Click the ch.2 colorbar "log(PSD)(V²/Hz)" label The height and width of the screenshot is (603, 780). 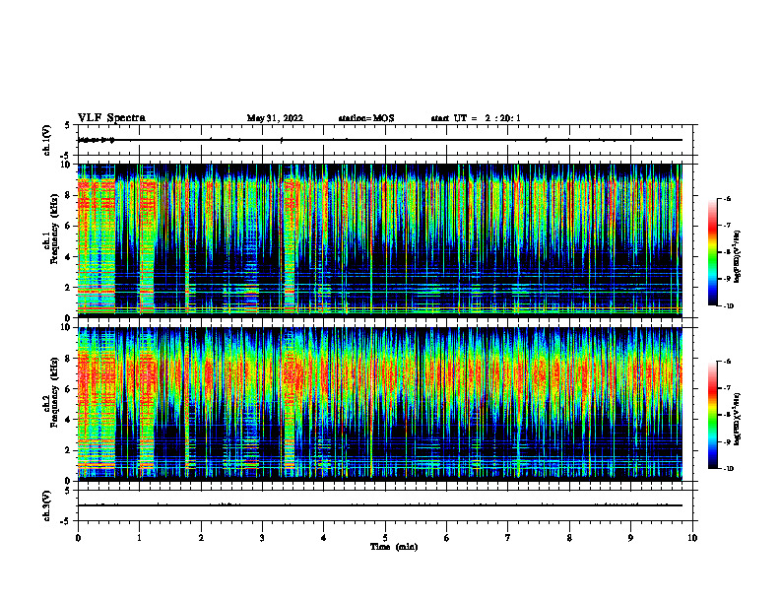[x=737, y=420]
